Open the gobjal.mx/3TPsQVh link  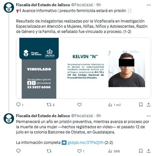pyautogui.click(x=85, y=143)
